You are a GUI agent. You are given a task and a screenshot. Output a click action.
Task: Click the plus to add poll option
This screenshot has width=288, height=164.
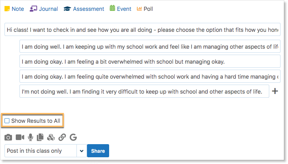[x=275, y=91]
